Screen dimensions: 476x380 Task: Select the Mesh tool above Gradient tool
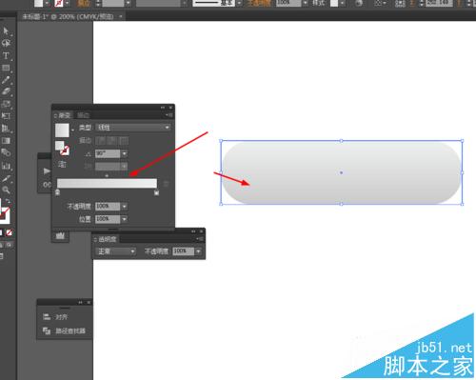click(6, 129)
